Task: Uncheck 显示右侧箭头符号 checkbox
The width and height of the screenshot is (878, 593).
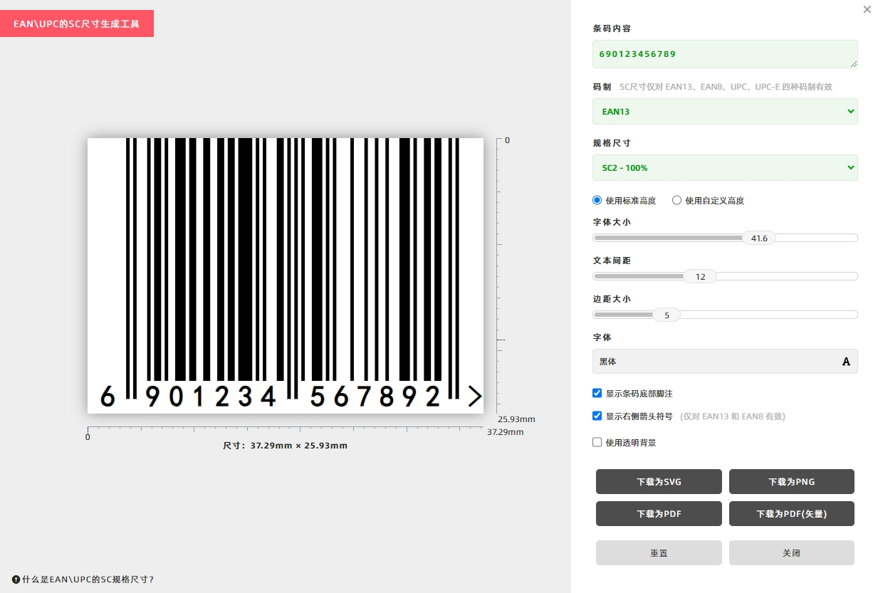Action: click(x=597, y=416)
